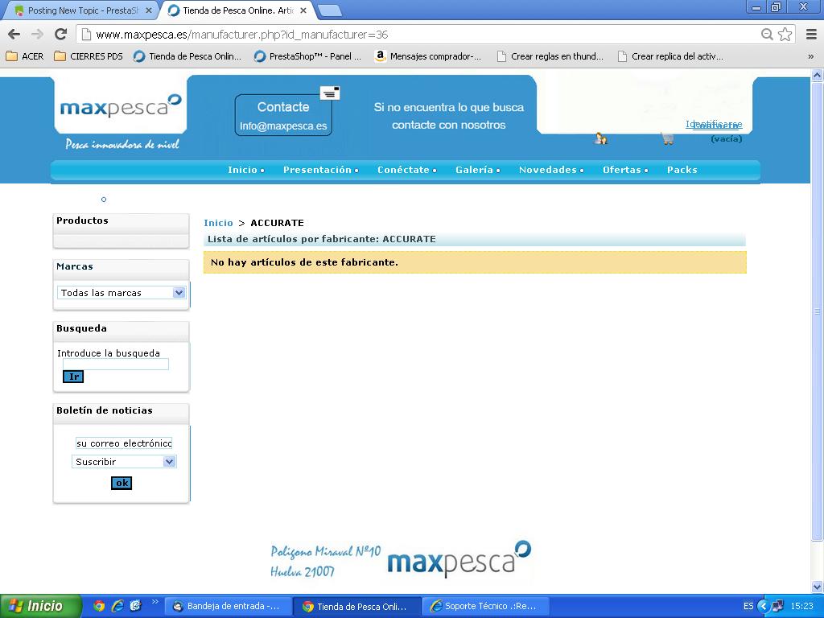Open the Chrome menu hamburger icon
The image size is (824, 618).
(811, 34)
